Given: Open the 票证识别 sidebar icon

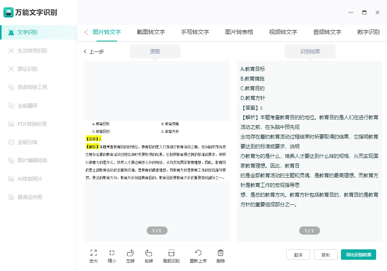Looking at the screenshot, I should click(11, 69).
